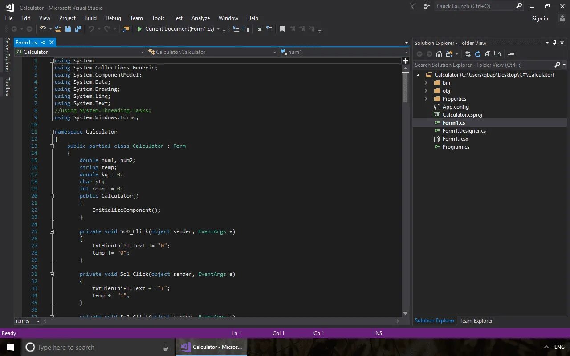The height and width of the screenshot is (356, 570).
Task: Open the notifications flag icon
Action: tap(413, 6)
